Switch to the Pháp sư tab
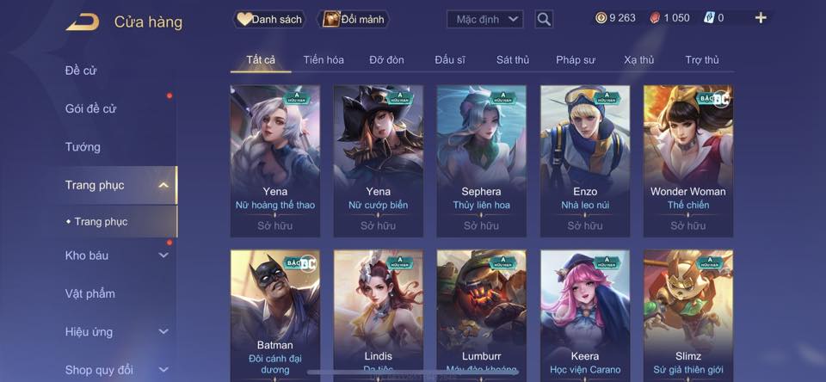The image size is (826, 382). click(576, 60)
